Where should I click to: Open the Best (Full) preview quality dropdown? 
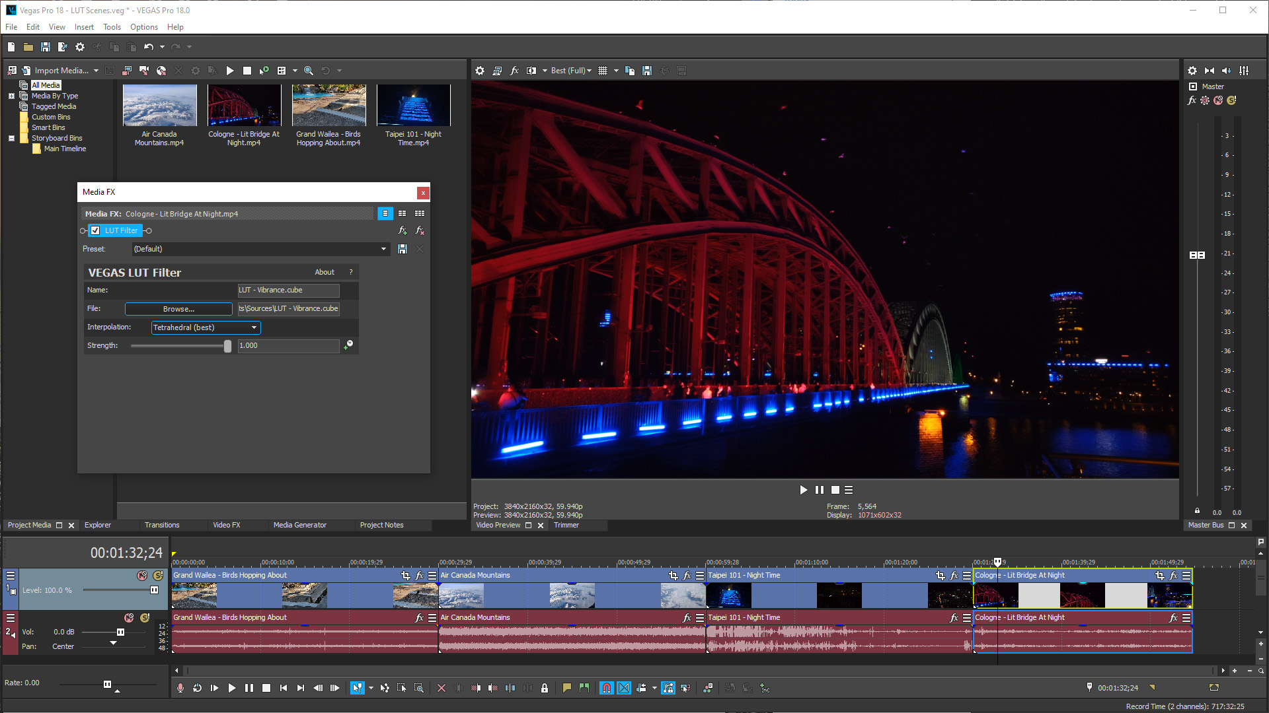click(x=570, y=71)
